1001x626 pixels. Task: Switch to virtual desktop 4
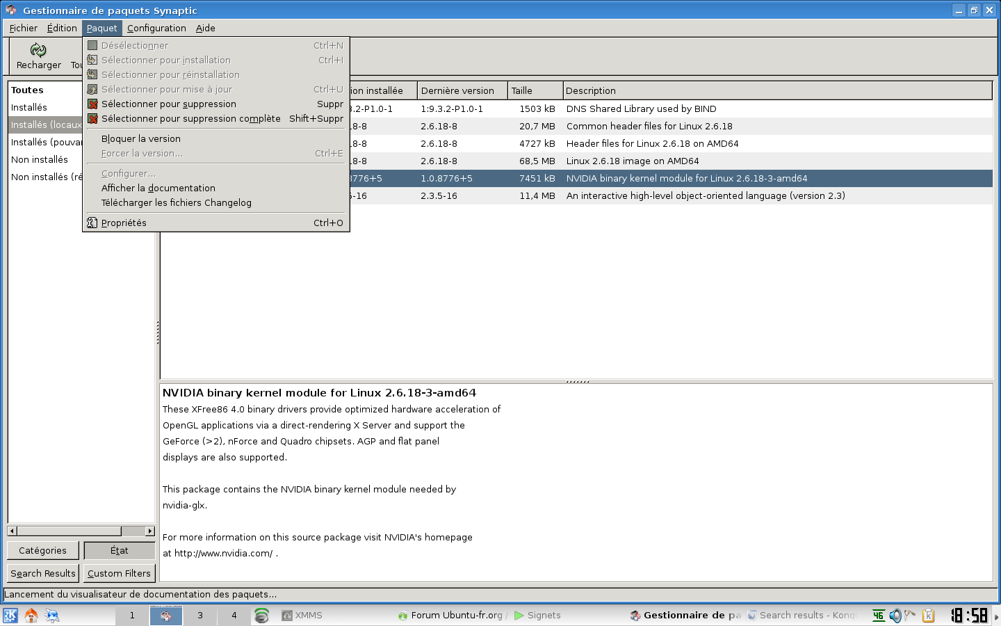click(234, 616)
